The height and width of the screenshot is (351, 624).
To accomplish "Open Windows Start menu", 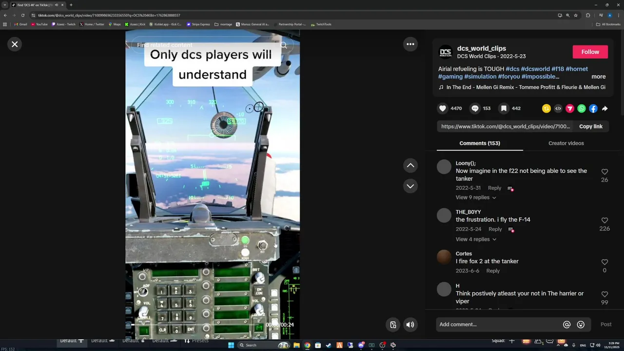I will click(231, 345).
